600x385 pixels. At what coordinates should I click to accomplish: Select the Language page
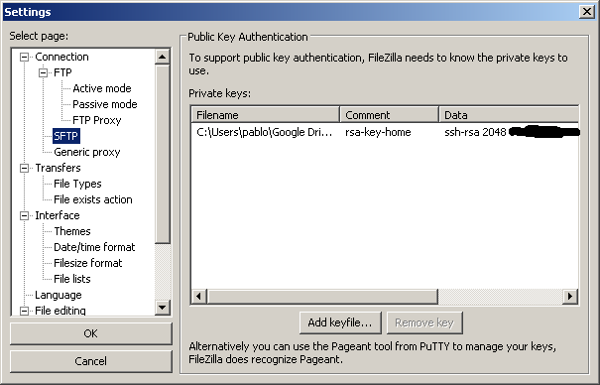[x=59, y=295]
